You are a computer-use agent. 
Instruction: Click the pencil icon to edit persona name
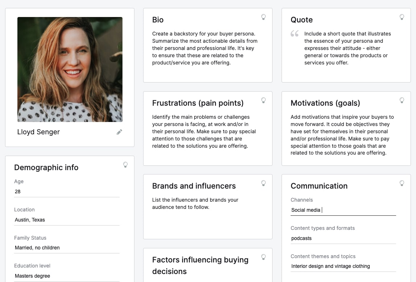119,132
